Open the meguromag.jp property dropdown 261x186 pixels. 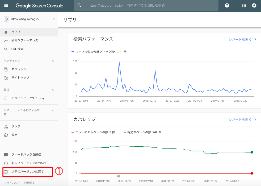click(x=53, y=19)
